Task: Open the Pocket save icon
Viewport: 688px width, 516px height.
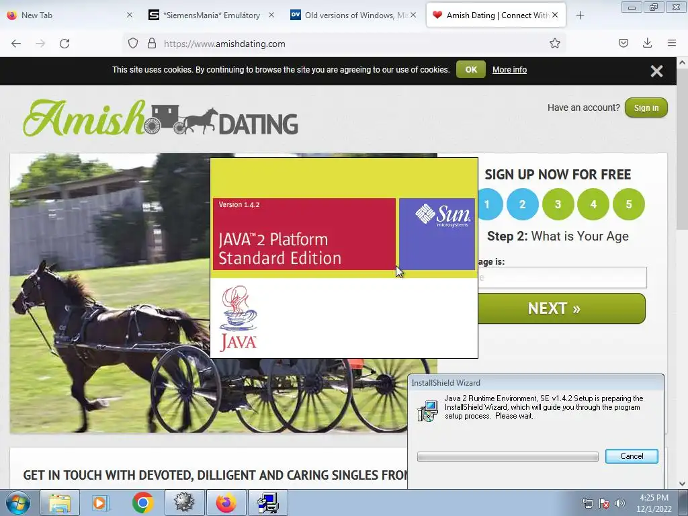Action: (x=623, y=43)
